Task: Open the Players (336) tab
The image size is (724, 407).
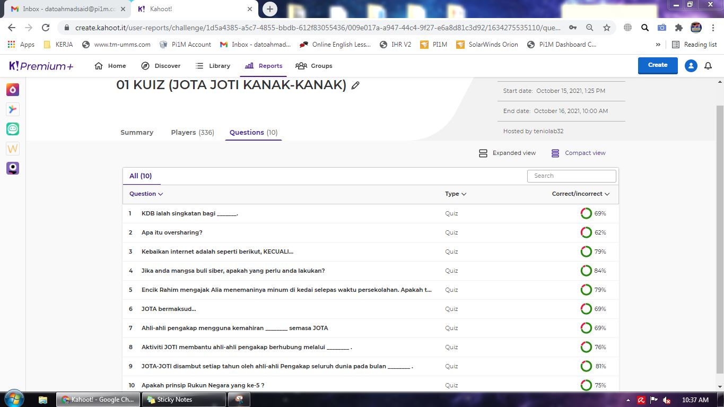Action: 193,133
